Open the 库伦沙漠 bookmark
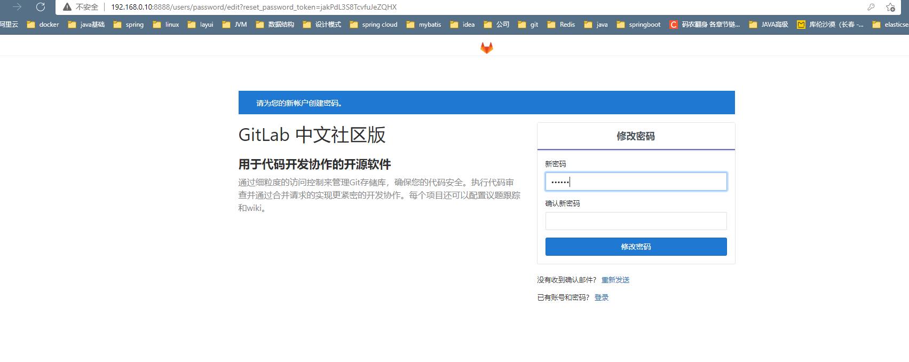 point(830,25)
